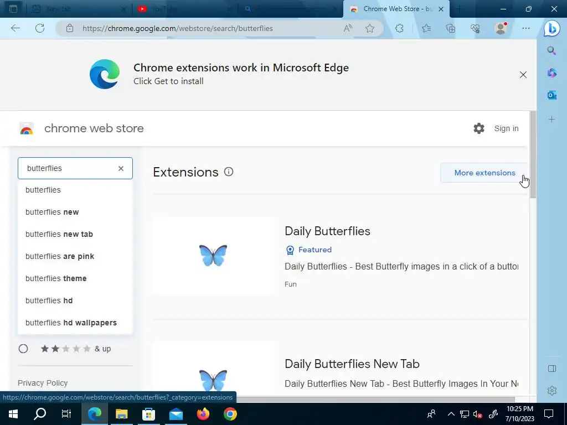Refresh the current page

pos(40,28)
